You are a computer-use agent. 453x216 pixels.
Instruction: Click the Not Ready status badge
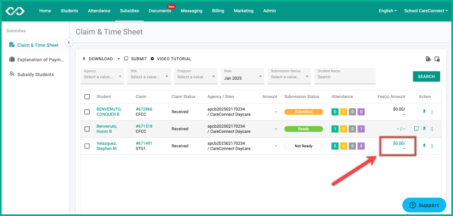pos(303,146)
